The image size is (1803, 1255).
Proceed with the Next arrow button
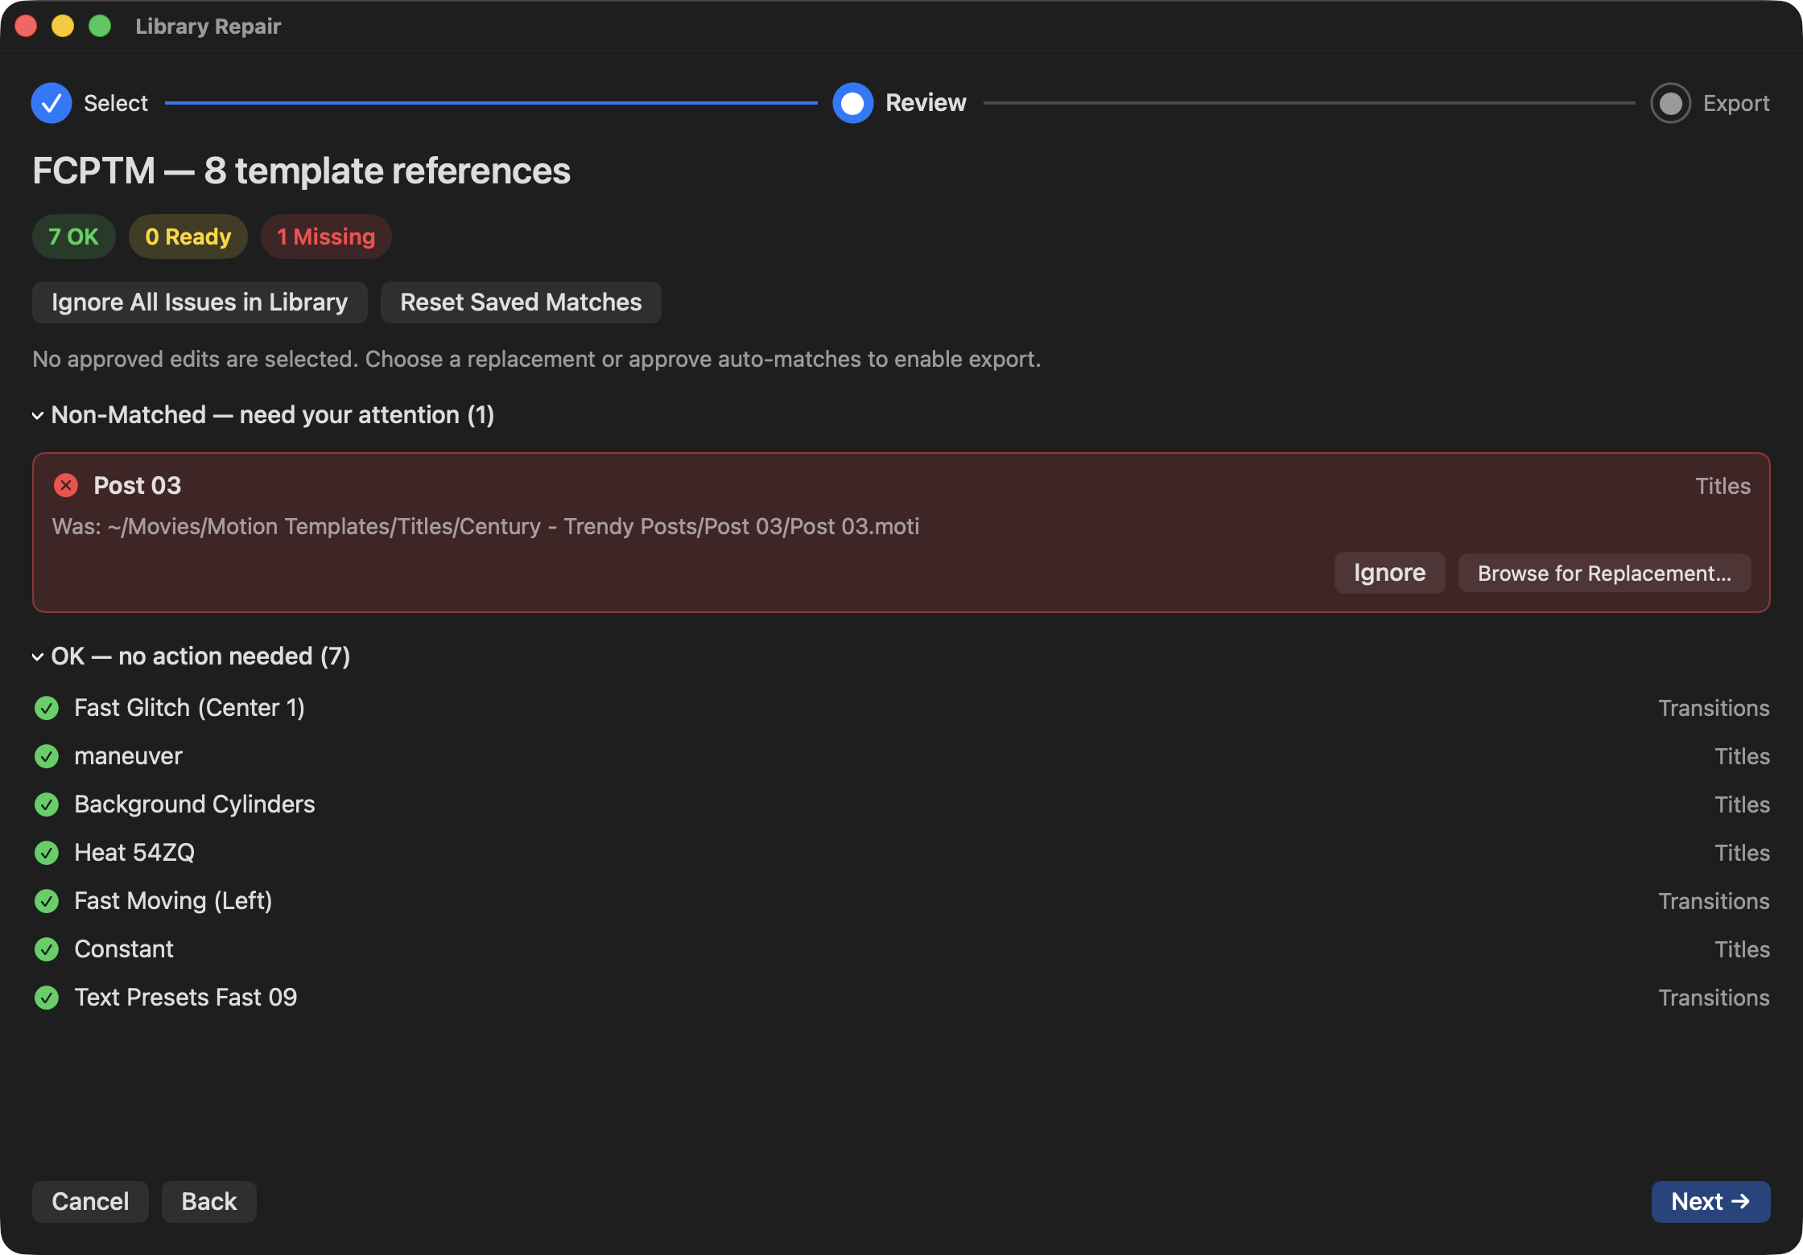click(1710, 1201)
